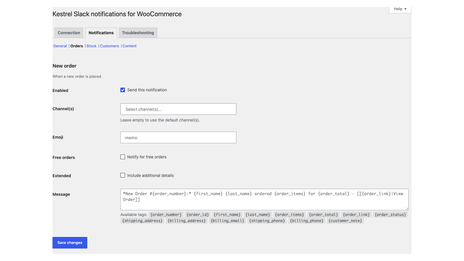Select the Notifications tab
Viewport: 464px width, 261px height.
coord(101,33)
